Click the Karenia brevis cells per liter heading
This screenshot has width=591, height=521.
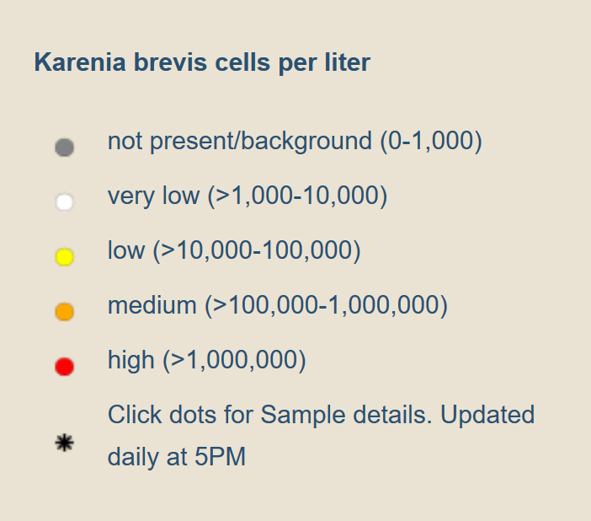(x=202, y=62)
